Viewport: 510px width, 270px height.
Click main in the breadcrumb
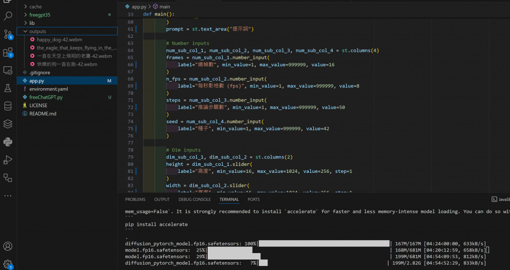(164, 6)
